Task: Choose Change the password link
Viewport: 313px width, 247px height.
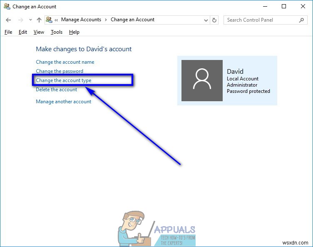Action: tap(60, 71)
